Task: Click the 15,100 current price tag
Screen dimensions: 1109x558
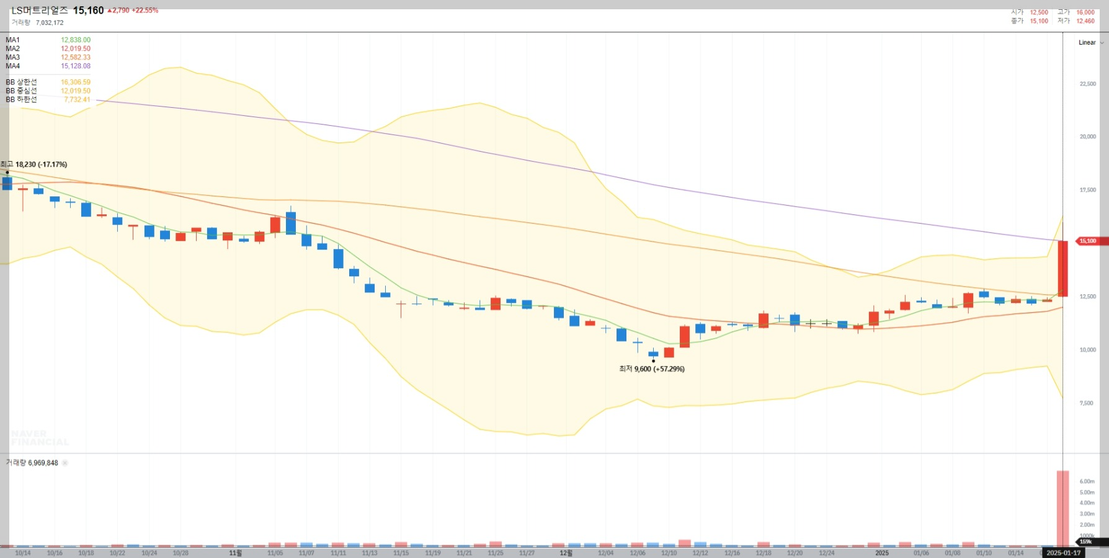Action: click(x=1090, y=241)
